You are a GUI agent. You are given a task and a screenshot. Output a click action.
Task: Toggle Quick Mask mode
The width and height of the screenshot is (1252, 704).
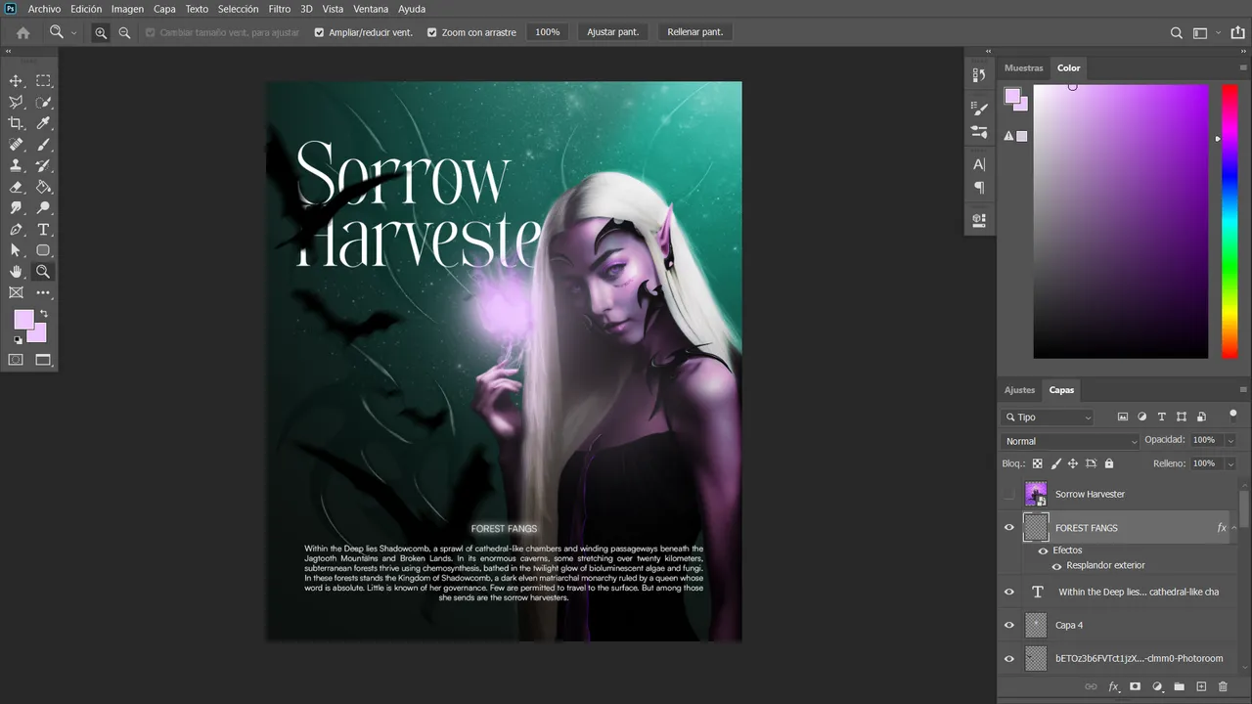point(16,360)
